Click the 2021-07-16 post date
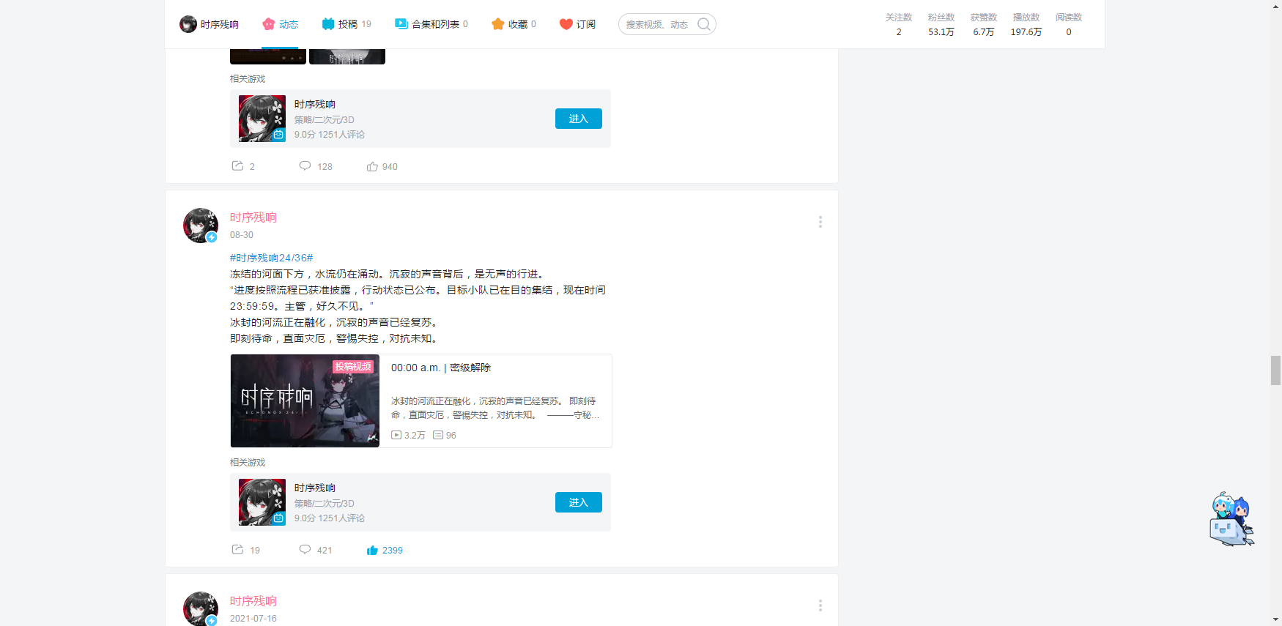Viewport: 1282px width, 626px height. (253, 619)
